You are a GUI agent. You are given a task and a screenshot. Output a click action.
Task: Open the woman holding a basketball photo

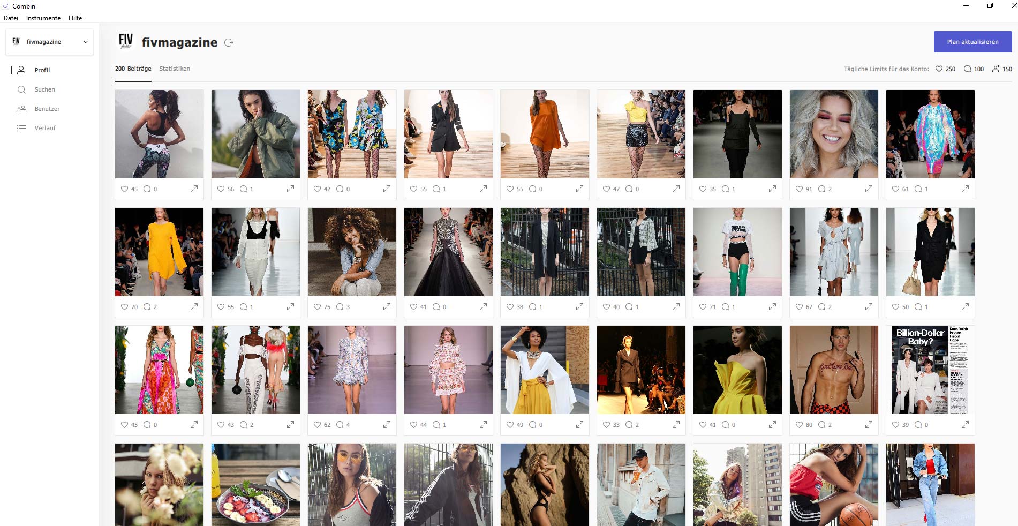(834, 485)
